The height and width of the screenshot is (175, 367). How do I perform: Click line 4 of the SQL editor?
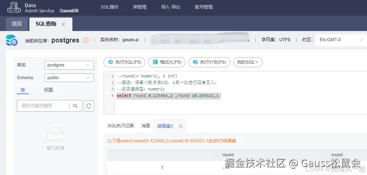[169, 96]
